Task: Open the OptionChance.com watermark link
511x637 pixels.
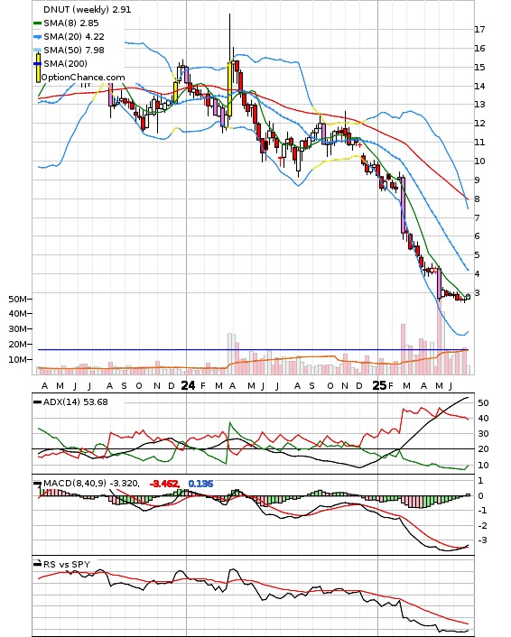Action: tap(83, 78)
